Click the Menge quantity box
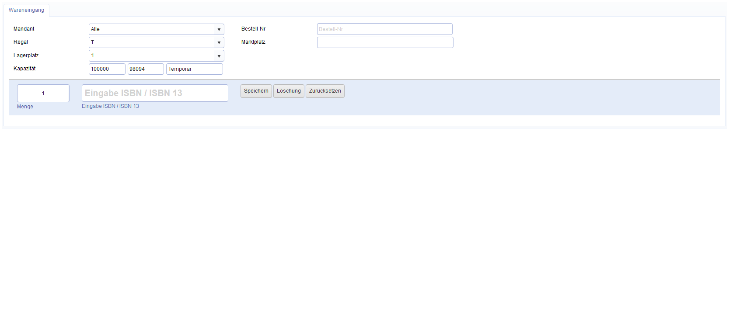This screenshot has height=322, width=729. [43, 93]
